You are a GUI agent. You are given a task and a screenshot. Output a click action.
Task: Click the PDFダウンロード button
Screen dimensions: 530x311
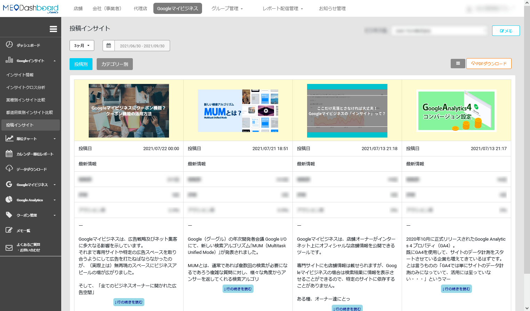[x=489, y=64]
